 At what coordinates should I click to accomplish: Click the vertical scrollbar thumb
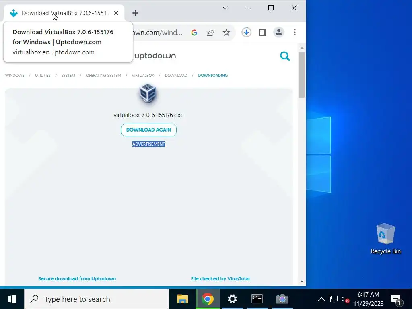click(302, 75)
